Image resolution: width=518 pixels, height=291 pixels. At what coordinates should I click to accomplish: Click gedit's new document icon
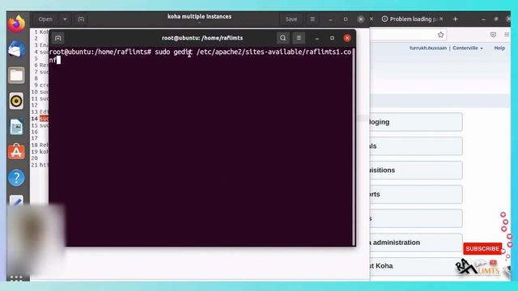point(81,19)
